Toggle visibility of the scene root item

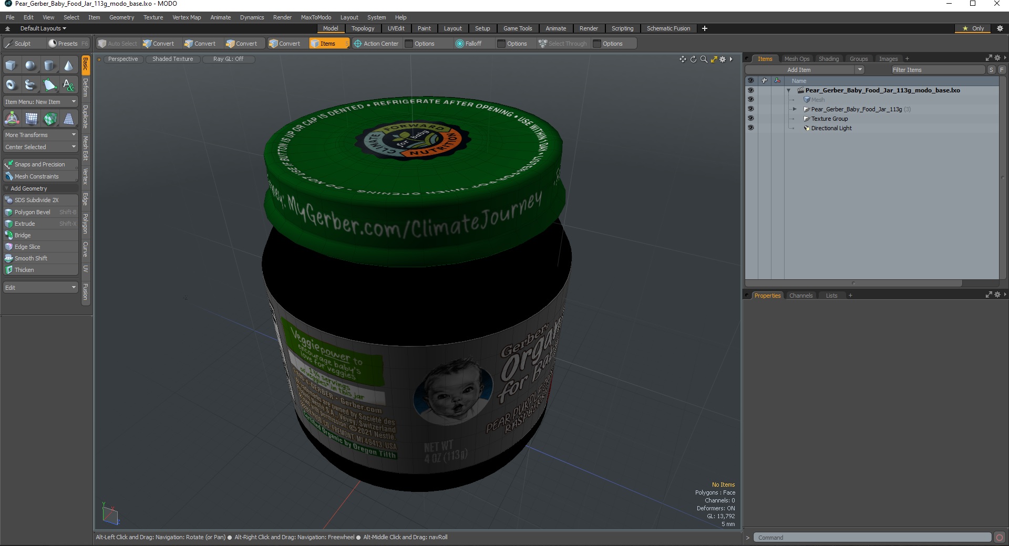tap(750, 90)
